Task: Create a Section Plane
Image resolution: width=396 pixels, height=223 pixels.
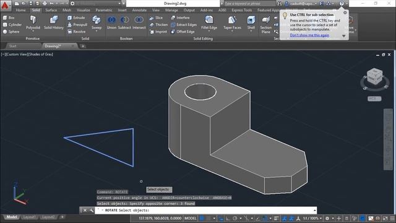Action: [265, 24]
